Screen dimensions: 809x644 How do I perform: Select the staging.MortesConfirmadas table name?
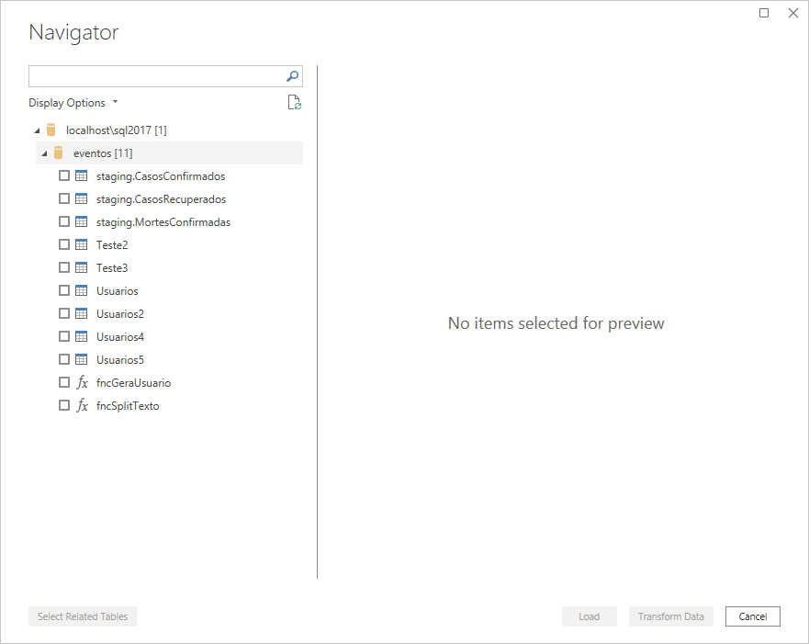click(163, 222)
